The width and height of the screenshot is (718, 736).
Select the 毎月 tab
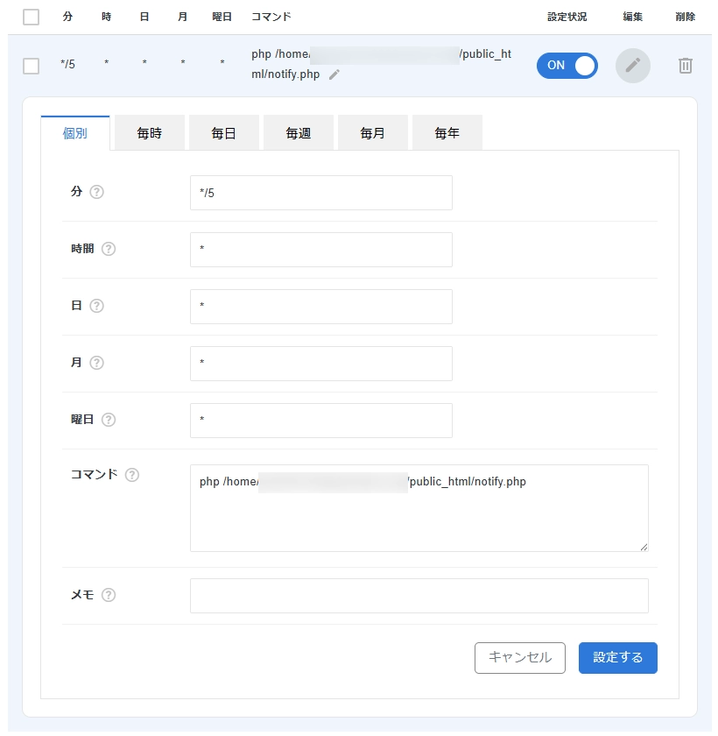point(372,134)
